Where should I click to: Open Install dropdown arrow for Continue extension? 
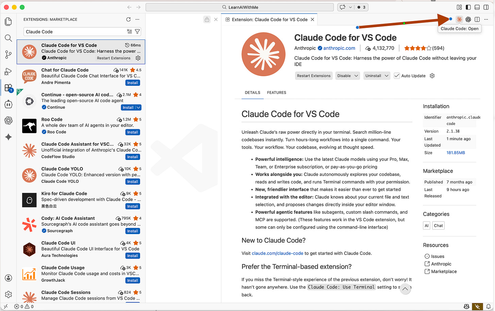pos(138,108)
